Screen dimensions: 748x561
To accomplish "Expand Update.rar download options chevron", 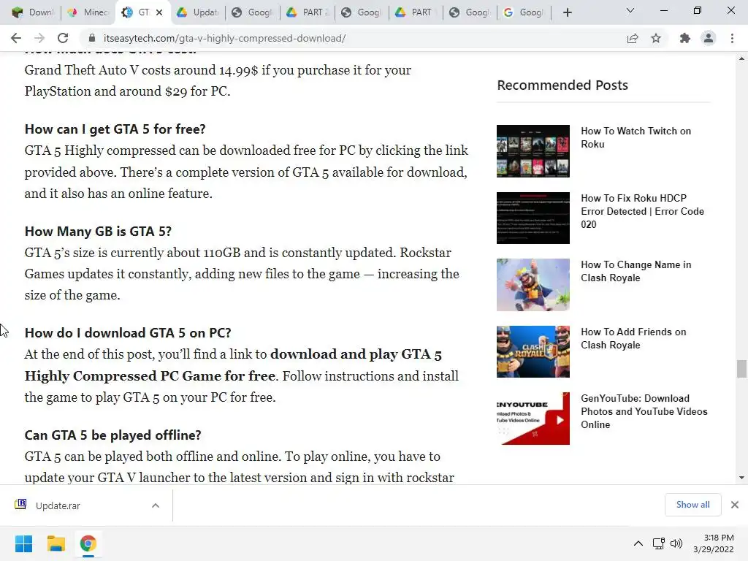I will coord(156,505).
